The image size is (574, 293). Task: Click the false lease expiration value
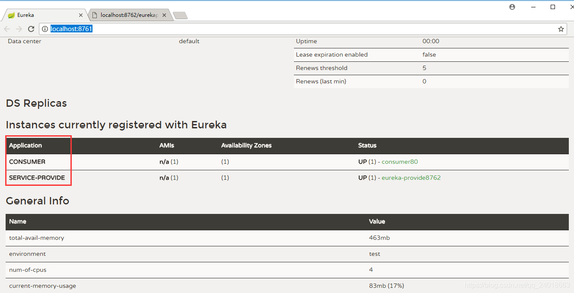coord(429,54)
